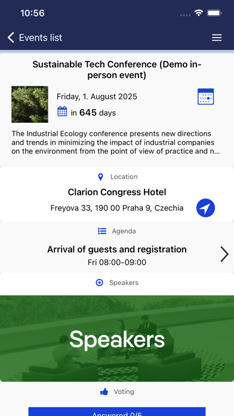Image resolution: width=234 pixels, height=416 pixels.
Task: Tap the agenda list icon
Action: (x=102, y=231)
